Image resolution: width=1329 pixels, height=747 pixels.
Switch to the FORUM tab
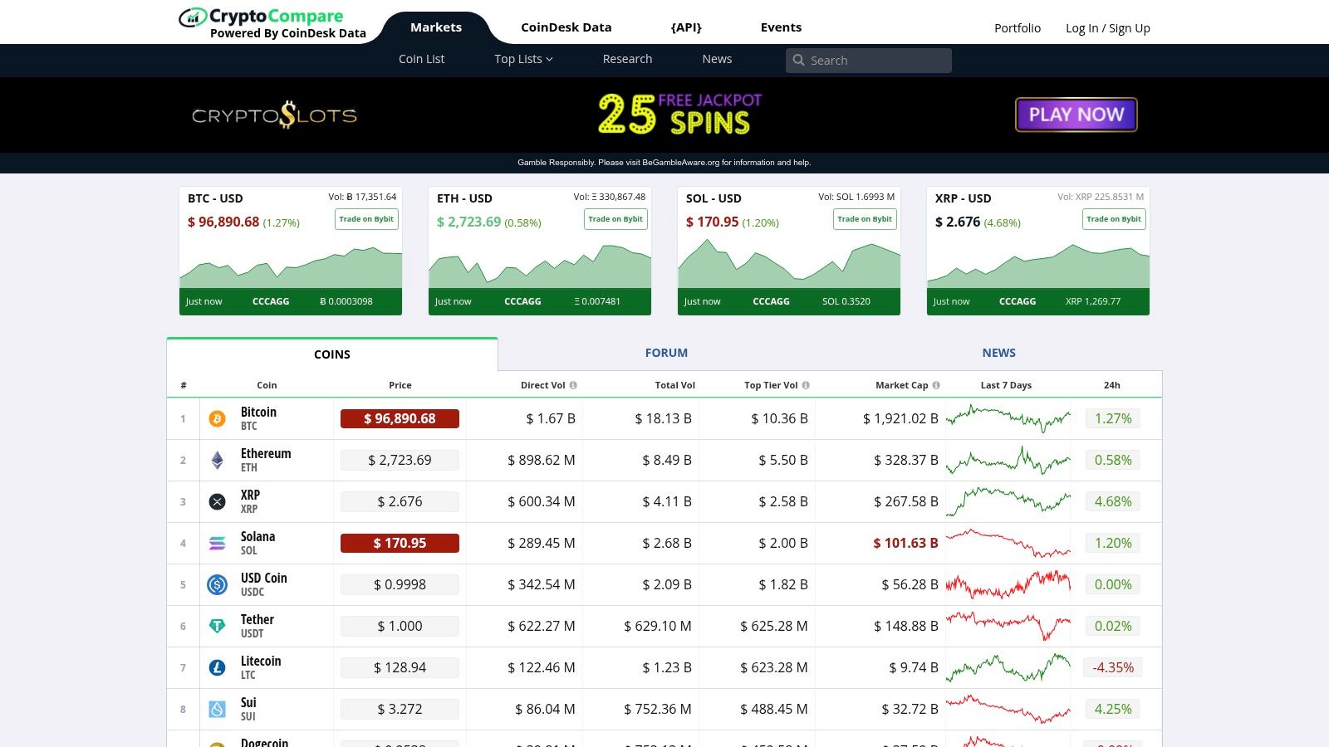tap(666, 353)
